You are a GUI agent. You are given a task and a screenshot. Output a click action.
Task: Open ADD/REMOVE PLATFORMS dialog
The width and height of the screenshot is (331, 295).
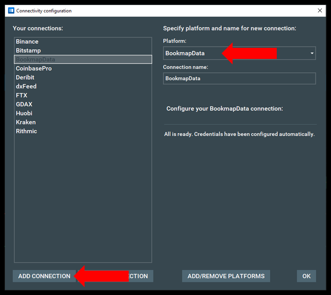[226, 276]
